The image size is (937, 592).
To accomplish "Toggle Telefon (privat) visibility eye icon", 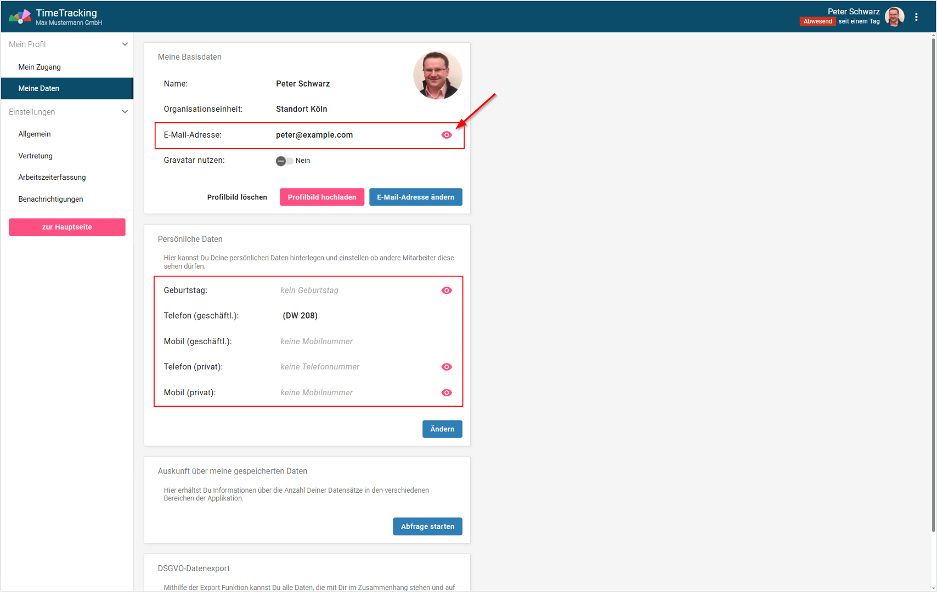I will (447, 367).
